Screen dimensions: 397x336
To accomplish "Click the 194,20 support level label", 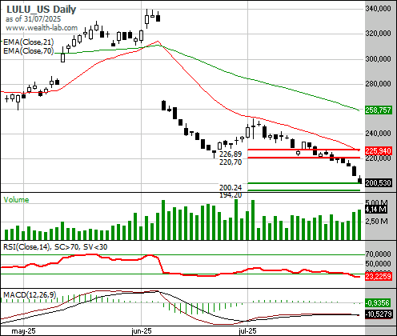I will click(x=231, y=195).
